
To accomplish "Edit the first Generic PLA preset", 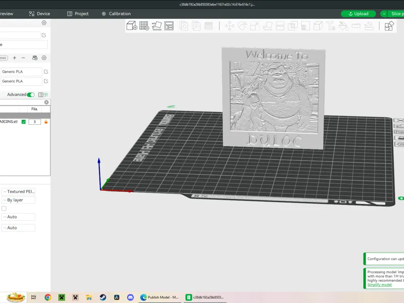I will point(46,72).
